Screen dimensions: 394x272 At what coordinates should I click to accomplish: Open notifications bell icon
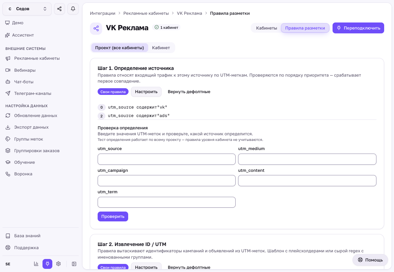pos(73,9)
